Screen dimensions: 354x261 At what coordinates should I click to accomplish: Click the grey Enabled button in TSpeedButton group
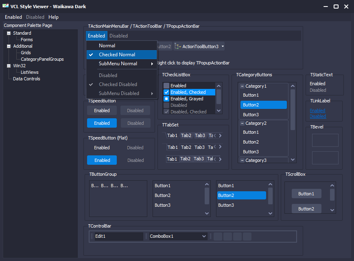coord(102,111)
